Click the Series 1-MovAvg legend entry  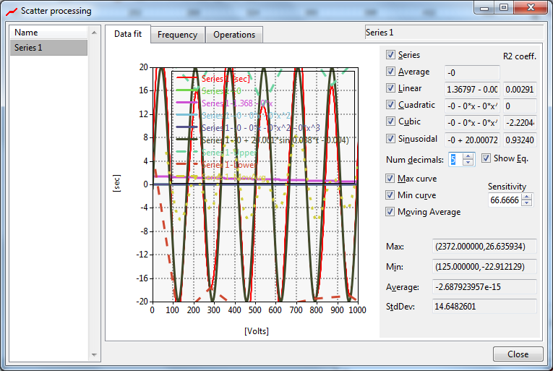point(221,177)
